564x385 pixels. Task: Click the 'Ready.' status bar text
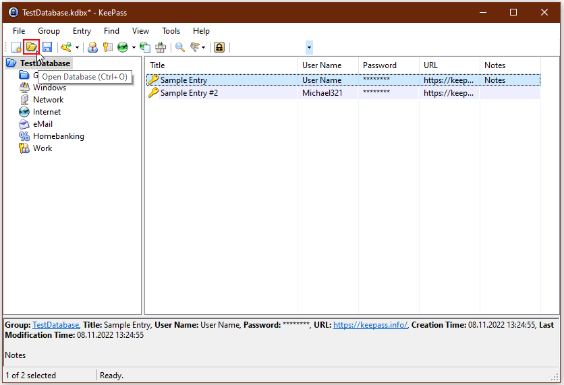coord(111,376)
